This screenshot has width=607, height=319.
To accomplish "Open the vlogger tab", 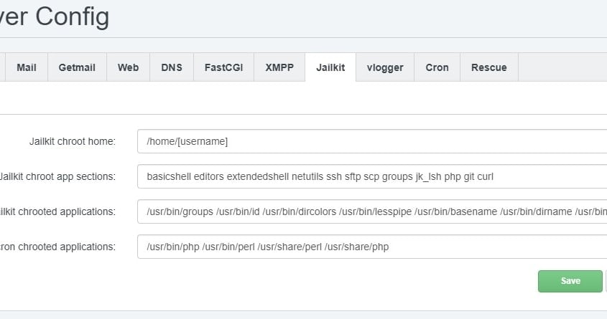I will (x=385, y=67).
